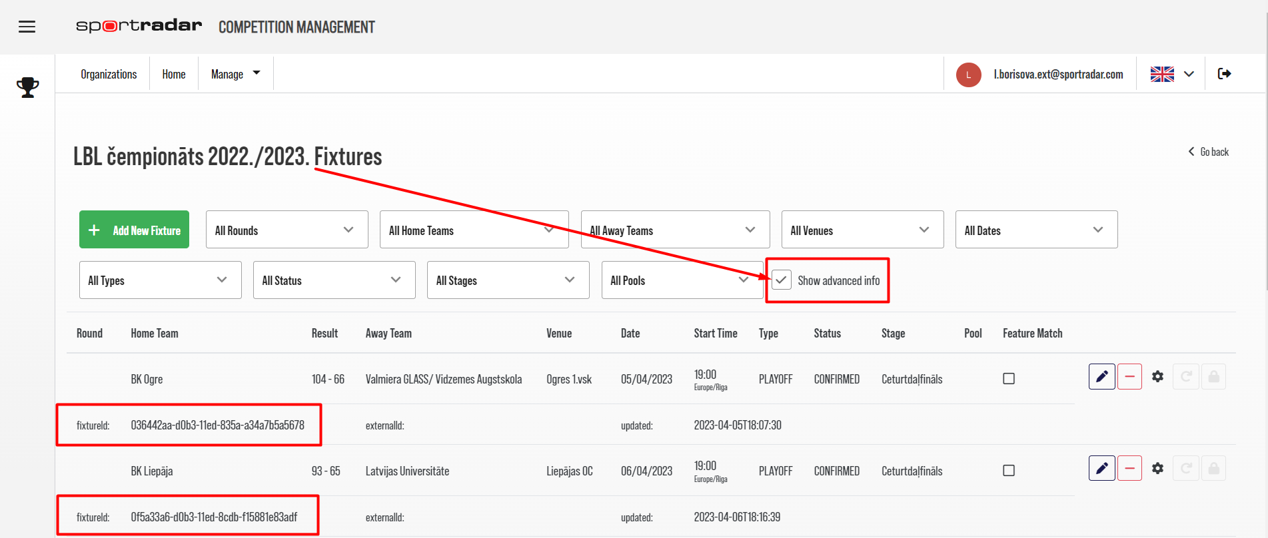Viewport: 1268px width, 538px height.
Task: Click the Go back link
Action: [1209, 152]
